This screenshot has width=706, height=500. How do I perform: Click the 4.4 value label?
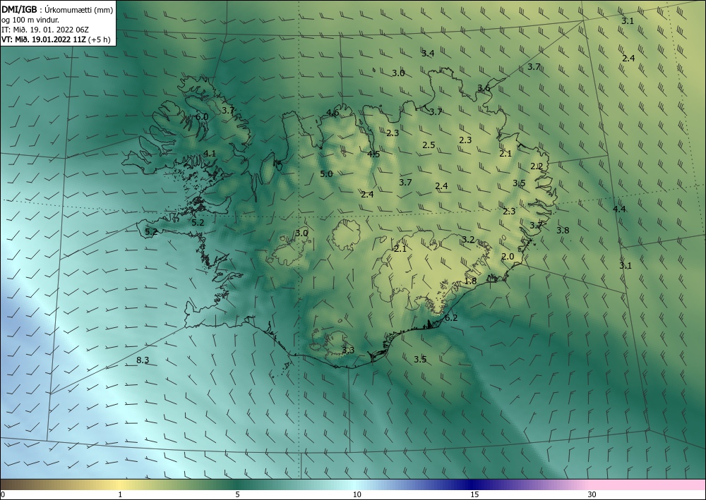tap(620, 209)
